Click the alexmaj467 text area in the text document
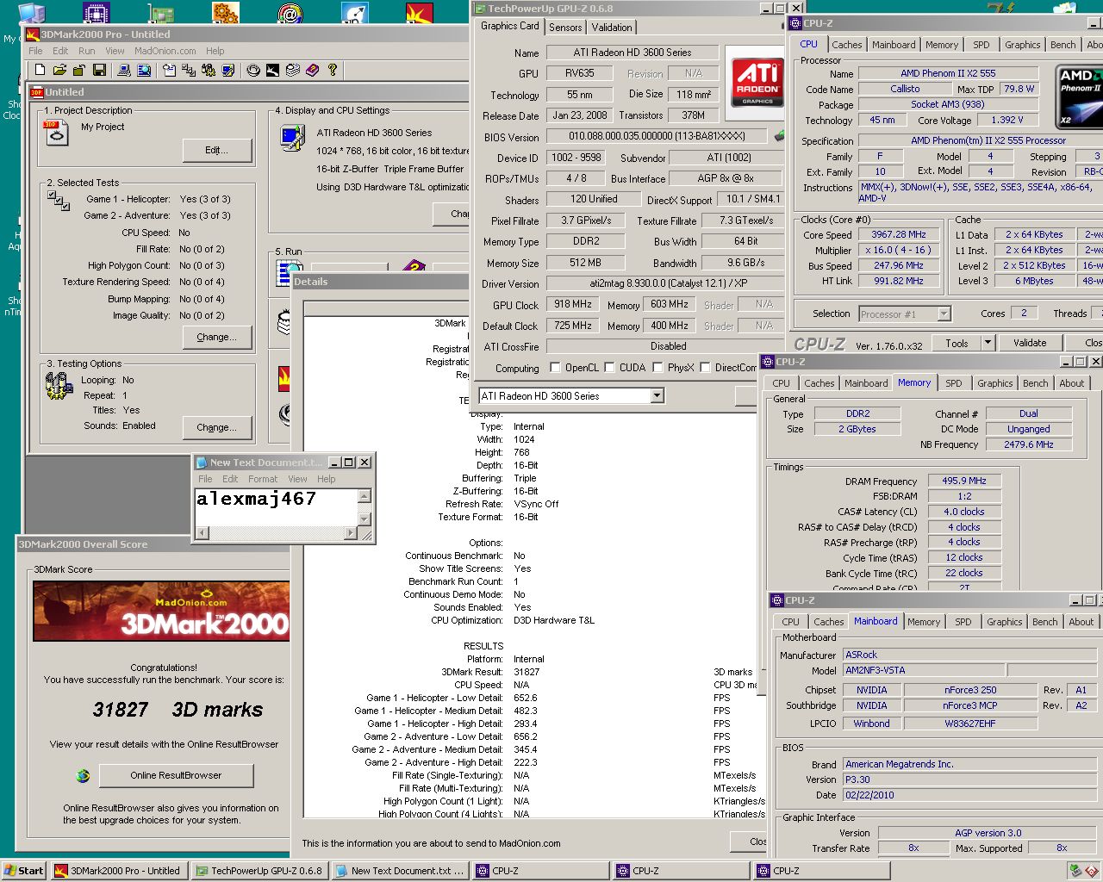Image resolution: width=1103 pixels, height=882 pixels. click(276, 506)
